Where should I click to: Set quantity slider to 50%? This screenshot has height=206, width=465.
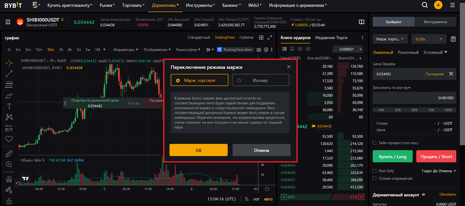pos(414,110)
